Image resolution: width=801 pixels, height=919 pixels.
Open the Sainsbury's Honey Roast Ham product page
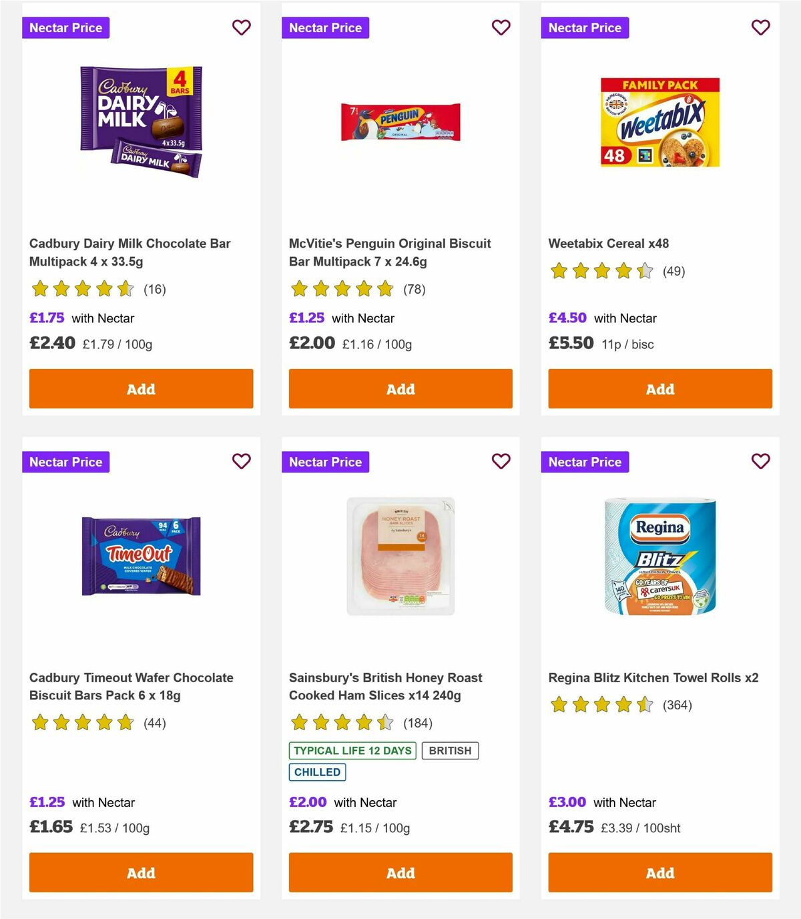coord(384,686)
